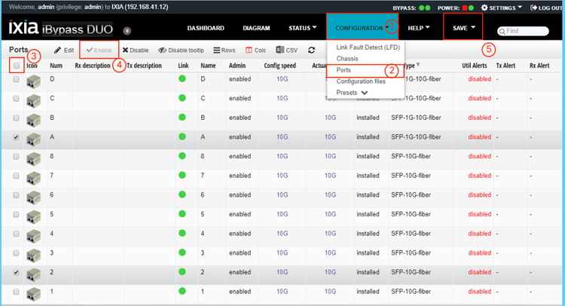Click the port C icon
This screenshot has height=306, width=565.
click(33, 101)
